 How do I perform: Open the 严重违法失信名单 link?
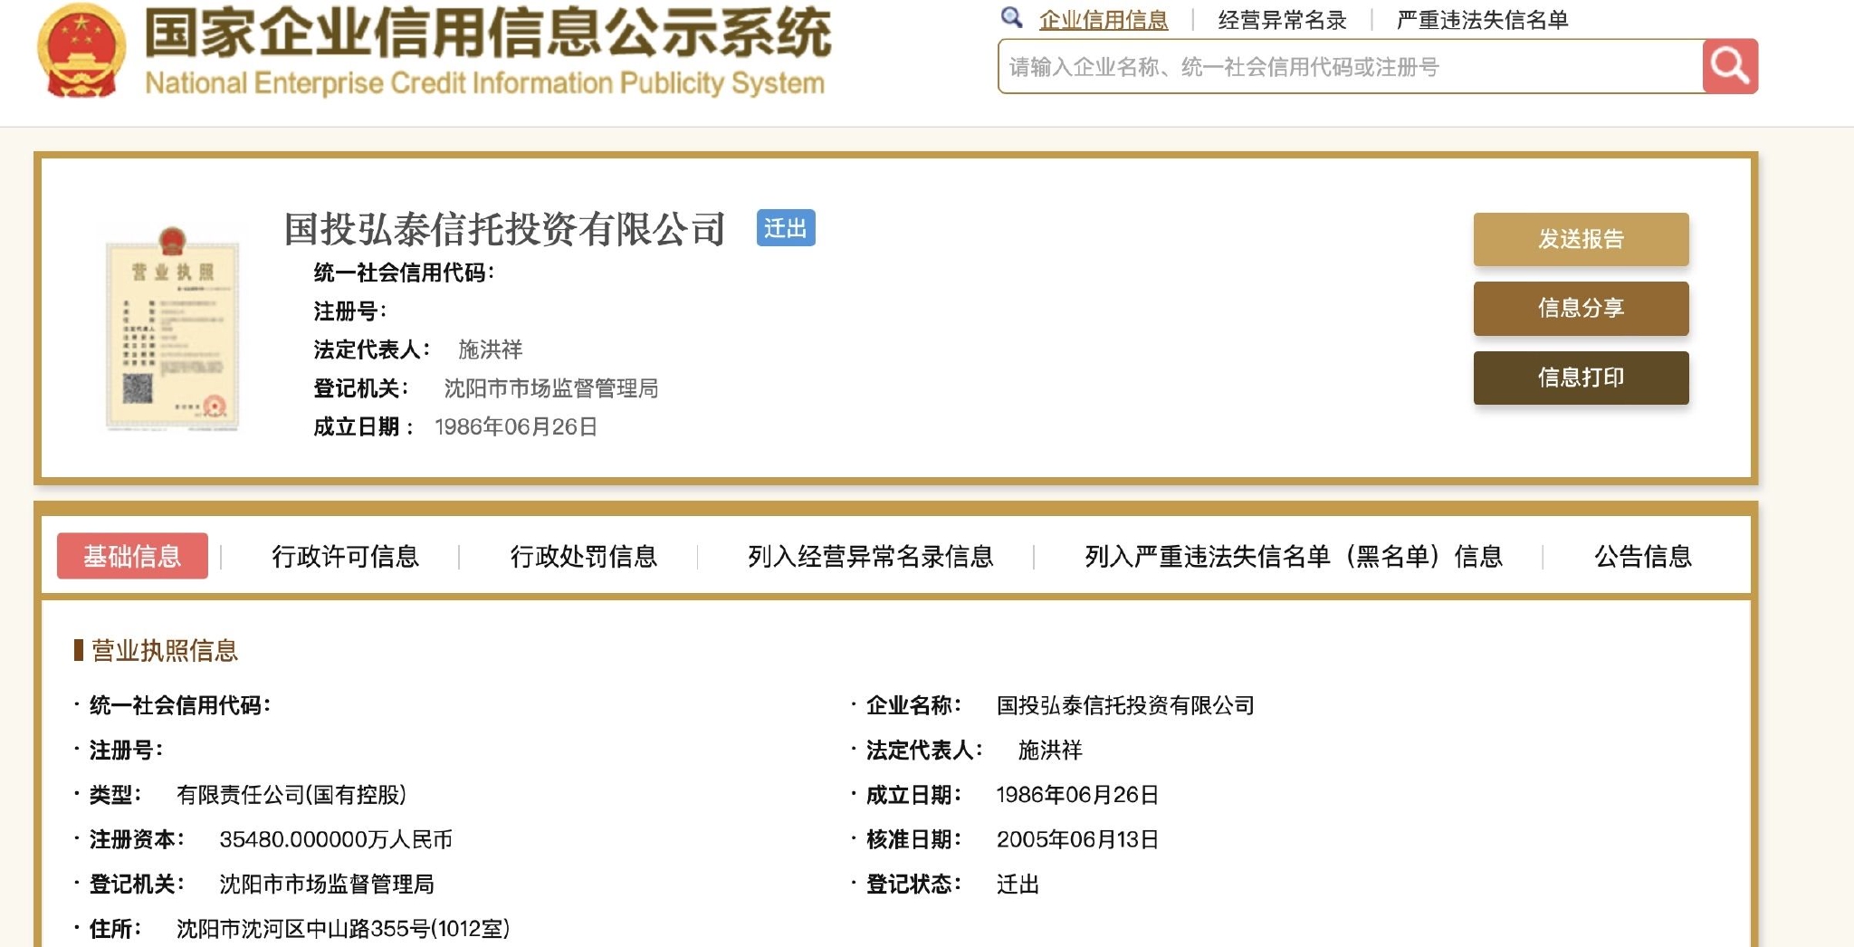(1482, 20)
